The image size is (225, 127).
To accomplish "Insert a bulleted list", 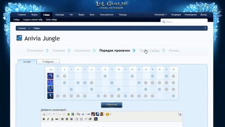I will click(77, 119).
